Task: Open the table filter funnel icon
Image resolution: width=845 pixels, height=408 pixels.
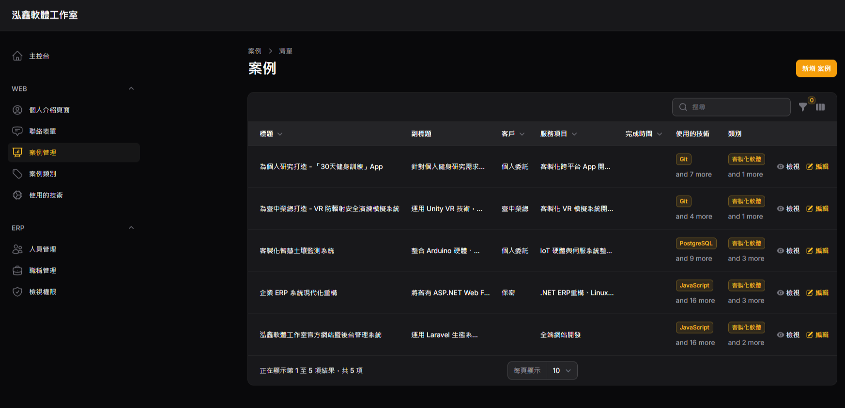Action: pos(803,107)
